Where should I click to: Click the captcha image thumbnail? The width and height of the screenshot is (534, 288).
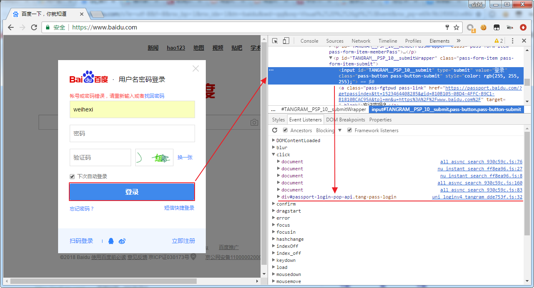[x=154, y=157]
